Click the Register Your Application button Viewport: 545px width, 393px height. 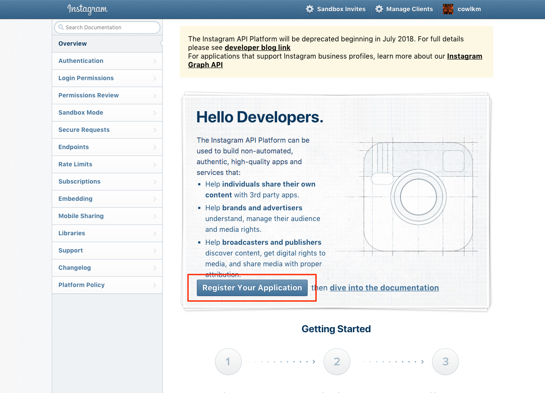click(x=252, y=288)
